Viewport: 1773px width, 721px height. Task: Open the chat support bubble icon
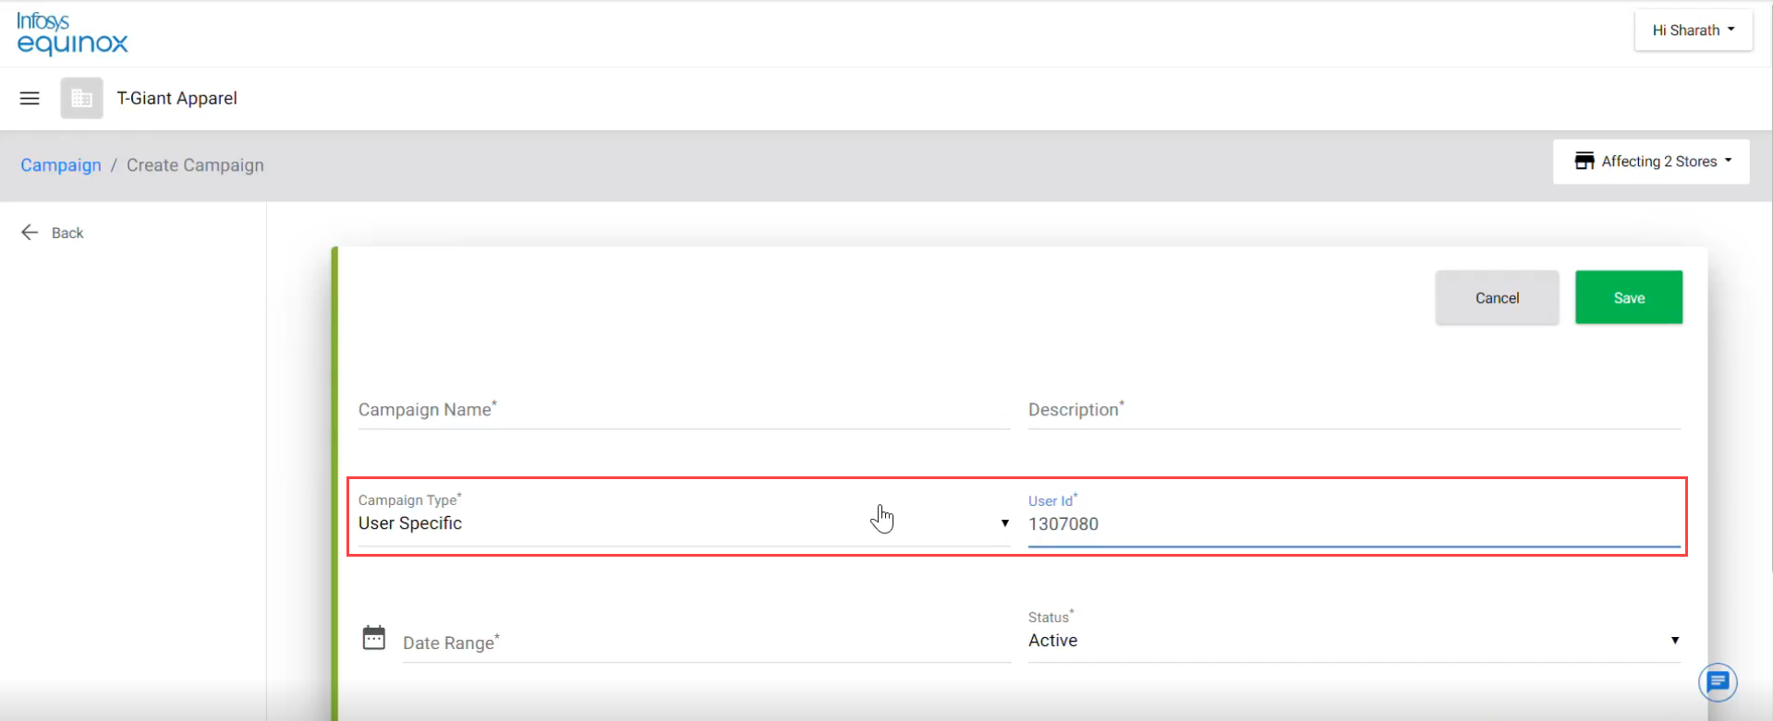pyautogui.click(x=1718, y=682)
